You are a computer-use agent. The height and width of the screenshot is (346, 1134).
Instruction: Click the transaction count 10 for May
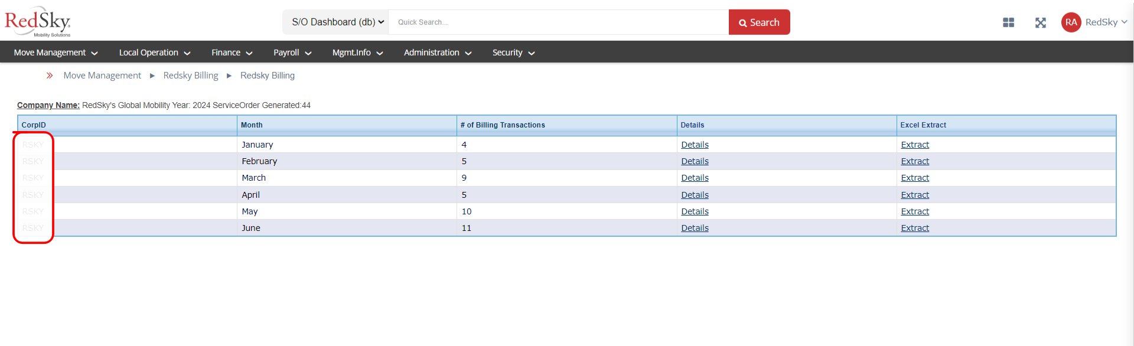point(467,211)
